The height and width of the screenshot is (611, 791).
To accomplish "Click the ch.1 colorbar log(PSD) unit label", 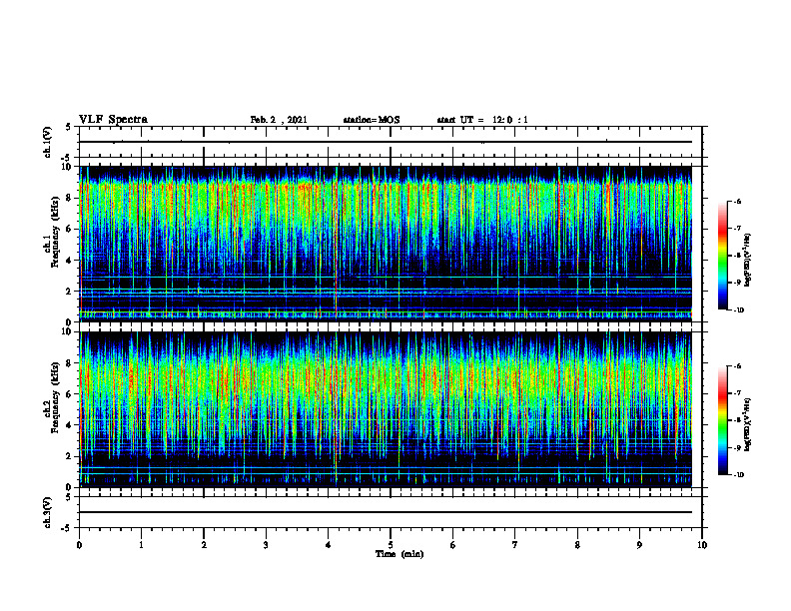I will click(748, 260).
